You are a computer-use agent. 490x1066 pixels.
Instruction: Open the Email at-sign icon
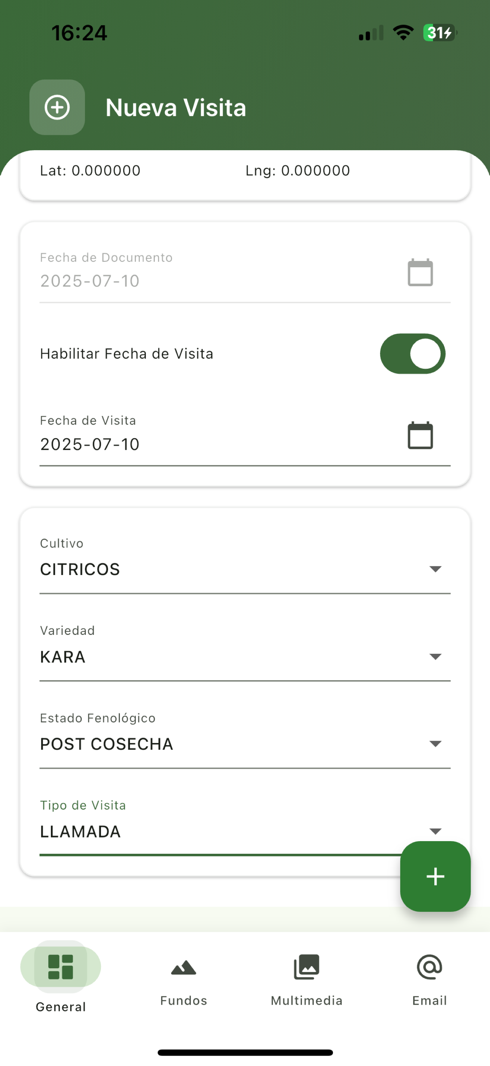point(429,967)
